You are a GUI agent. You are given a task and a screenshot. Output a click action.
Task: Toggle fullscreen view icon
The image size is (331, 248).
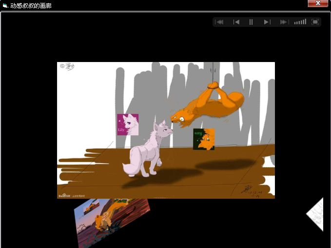click(x=315, y=22)
